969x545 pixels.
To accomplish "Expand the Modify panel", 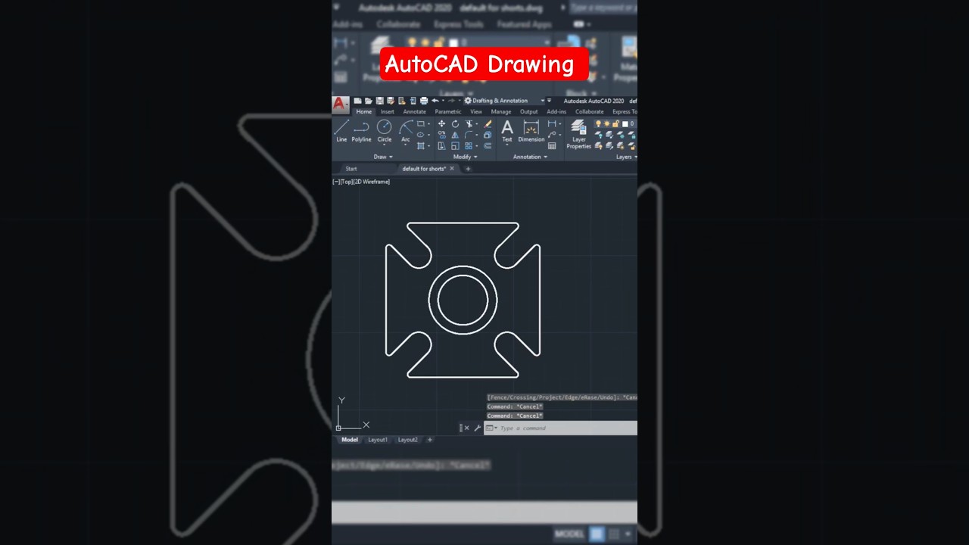I will click(465, 157).
